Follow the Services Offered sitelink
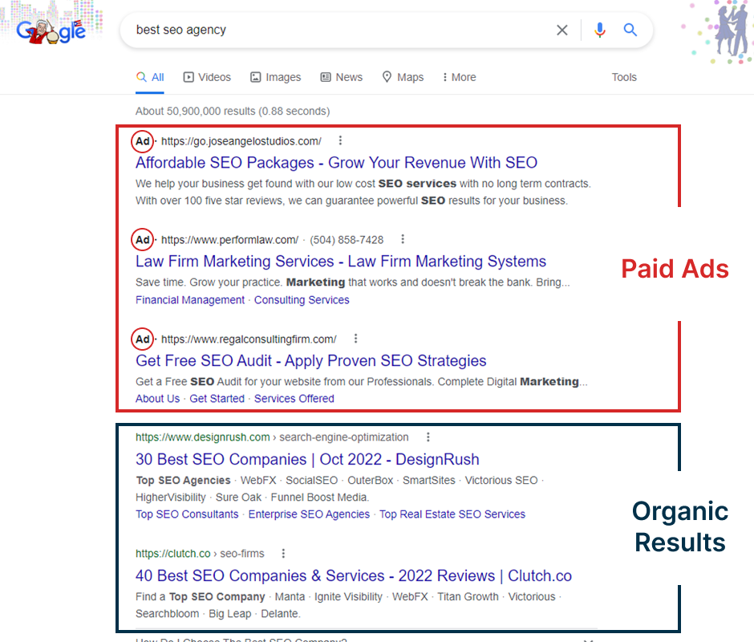This screenshot has height=642, width=754. coord(294,399)
